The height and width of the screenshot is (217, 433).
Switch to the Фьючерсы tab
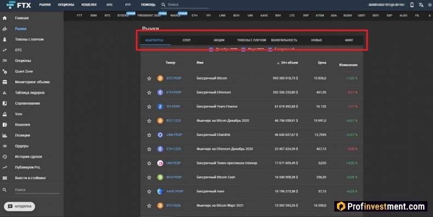coord(154,40)
